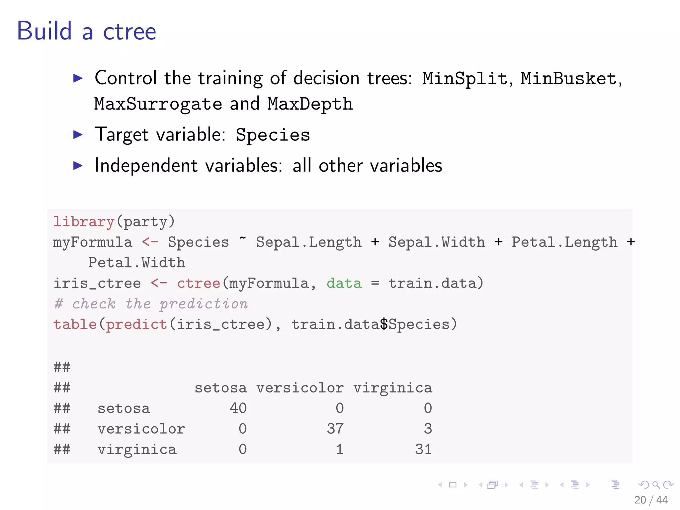The image size is (680, 510).
Task: Click the subsection navigation lines icon
Action: click(534, 485)
